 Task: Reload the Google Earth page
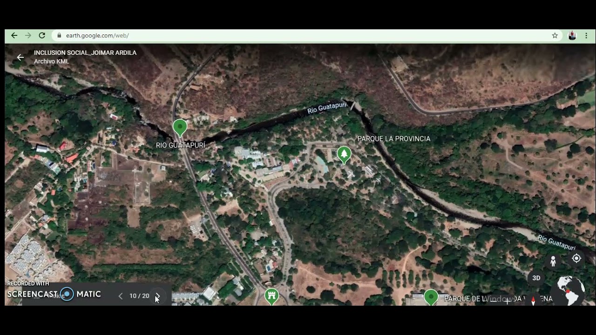42,35
